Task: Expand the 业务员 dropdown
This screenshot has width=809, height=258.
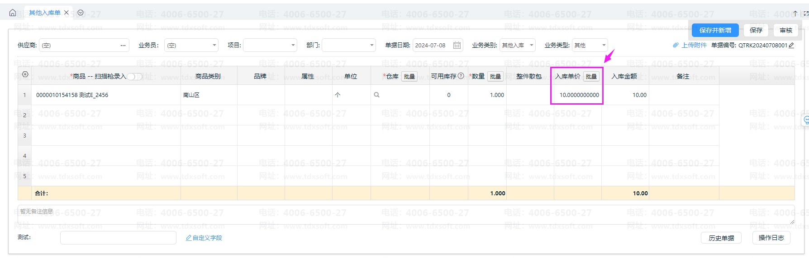Action: pyautogui.click(x=214, y=46)
